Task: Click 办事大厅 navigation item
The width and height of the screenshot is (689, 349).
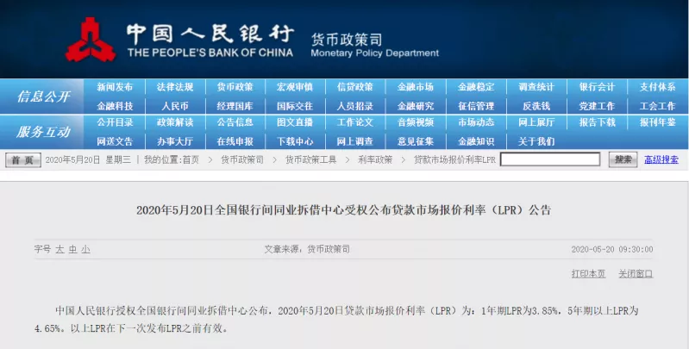Action: point(175,141)
